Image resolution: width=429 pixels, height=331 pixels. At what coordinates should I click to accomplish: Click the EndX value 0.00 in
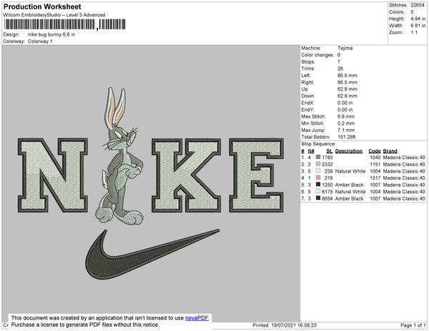point(345,103)
